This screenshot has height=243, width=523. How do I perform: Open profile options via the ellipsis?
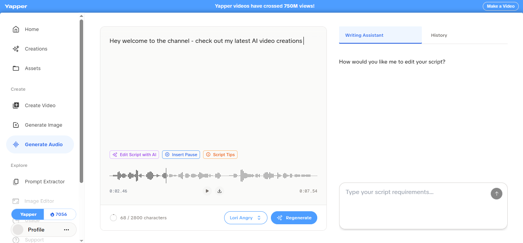66,229
